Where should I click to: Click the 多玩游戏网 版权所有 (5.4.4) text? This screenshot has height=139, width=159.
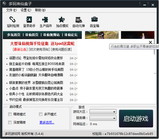pos(24,134)
